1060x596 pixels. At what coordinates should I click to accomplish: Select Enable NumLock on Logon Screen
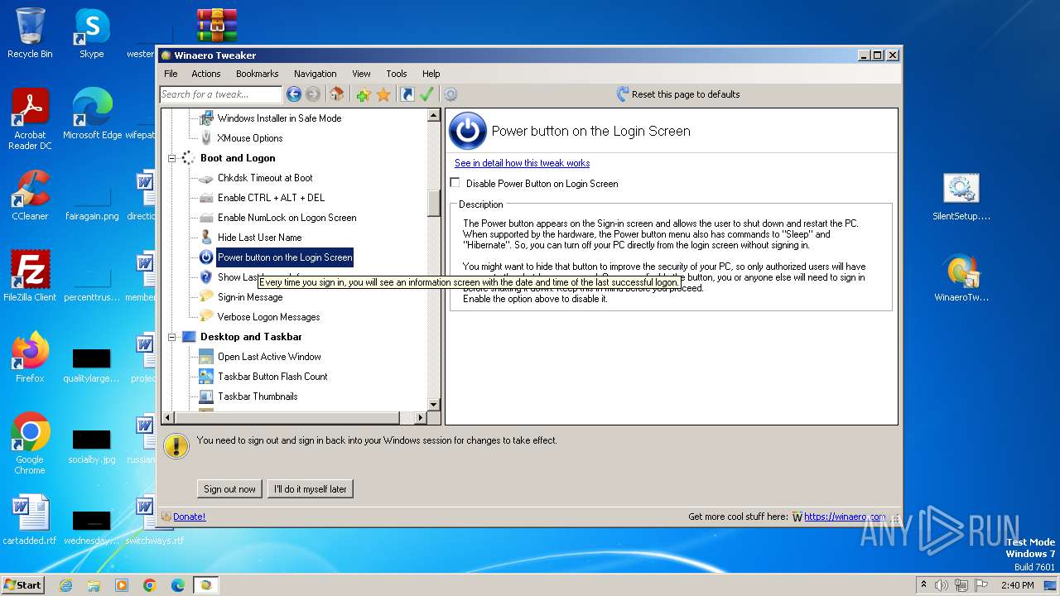pyautogui.click(x=287, y=218)
